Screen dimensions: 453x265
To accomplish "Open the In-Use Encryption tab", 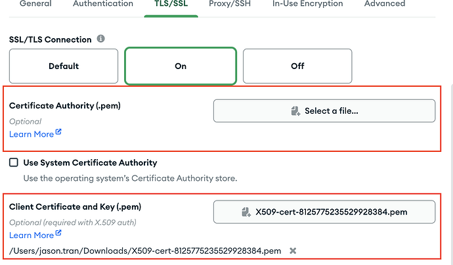I will point(307,4).
